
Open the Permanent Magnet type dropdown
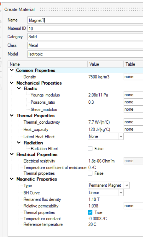pos(127,185)
